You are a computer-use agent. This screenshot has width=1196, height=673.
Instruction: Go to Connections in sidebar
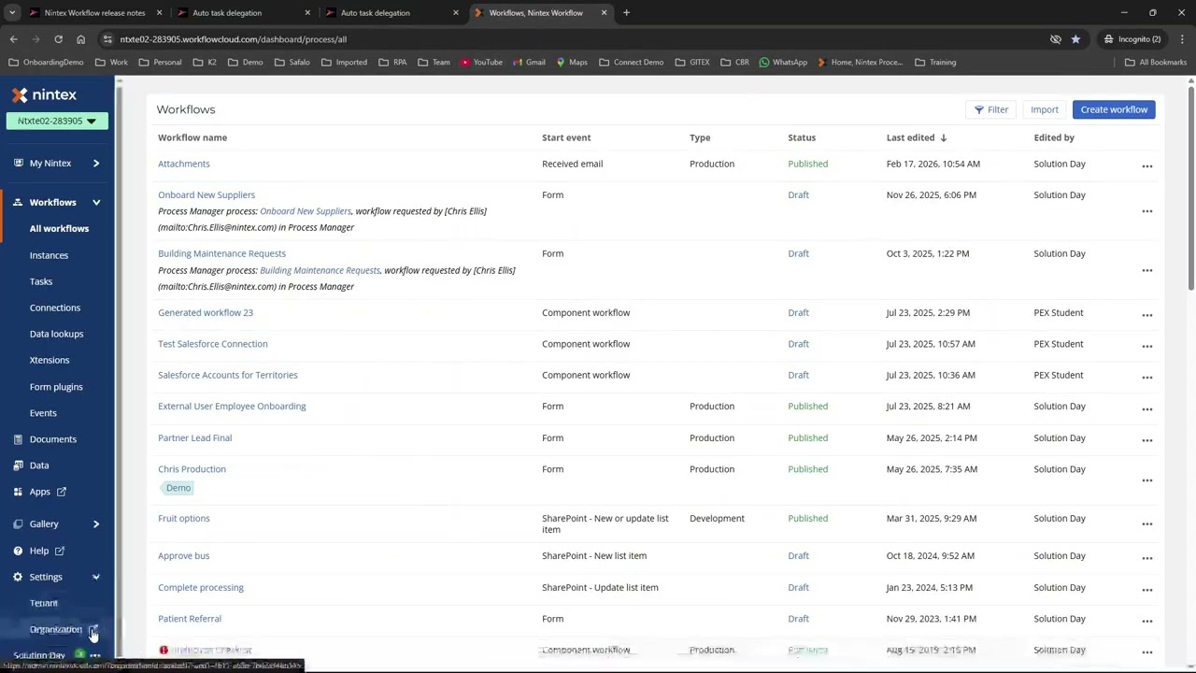click(55, 308)
